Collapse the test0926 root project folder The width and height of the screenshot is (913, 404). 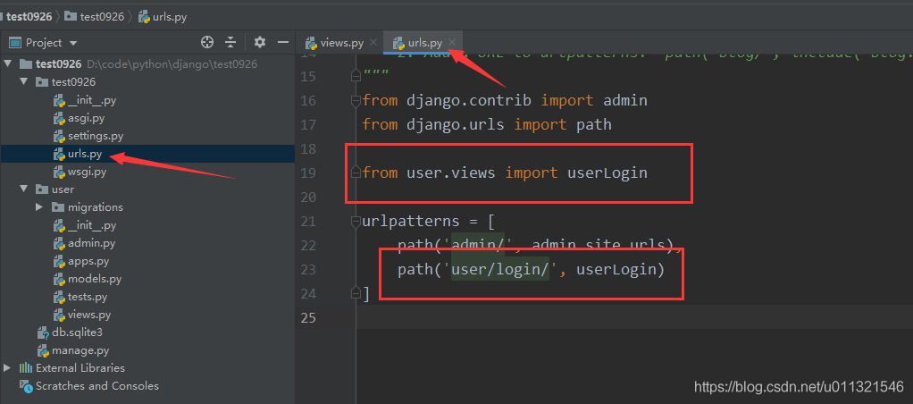(x=7, y=63)
